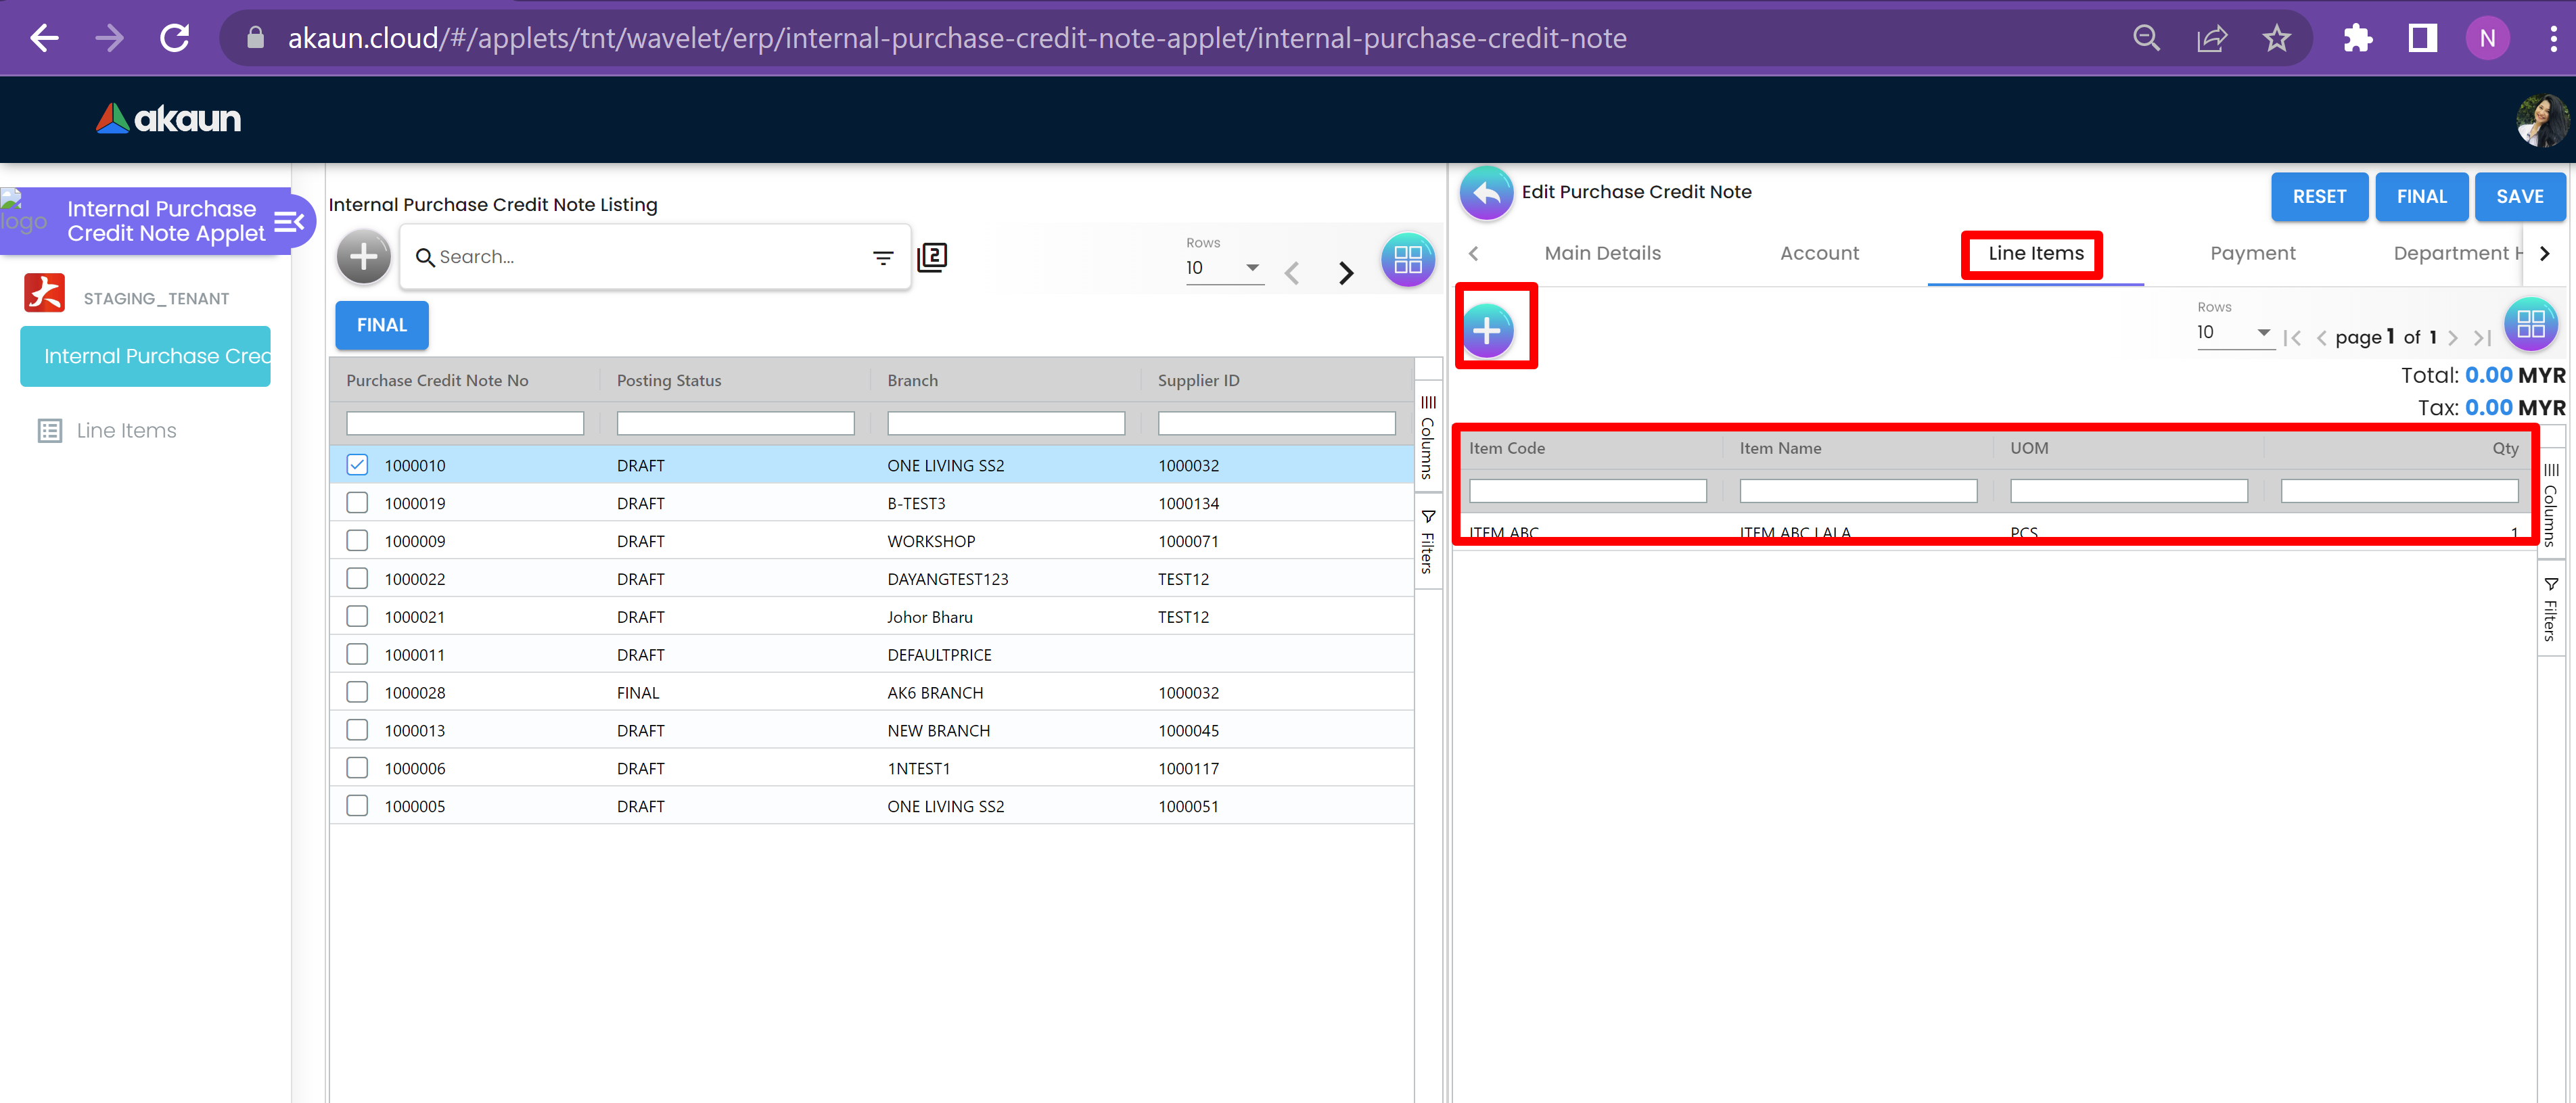Screen dimensions: 2576x1103
Task: Click the add line item plus button
Action: (1487, 330)
